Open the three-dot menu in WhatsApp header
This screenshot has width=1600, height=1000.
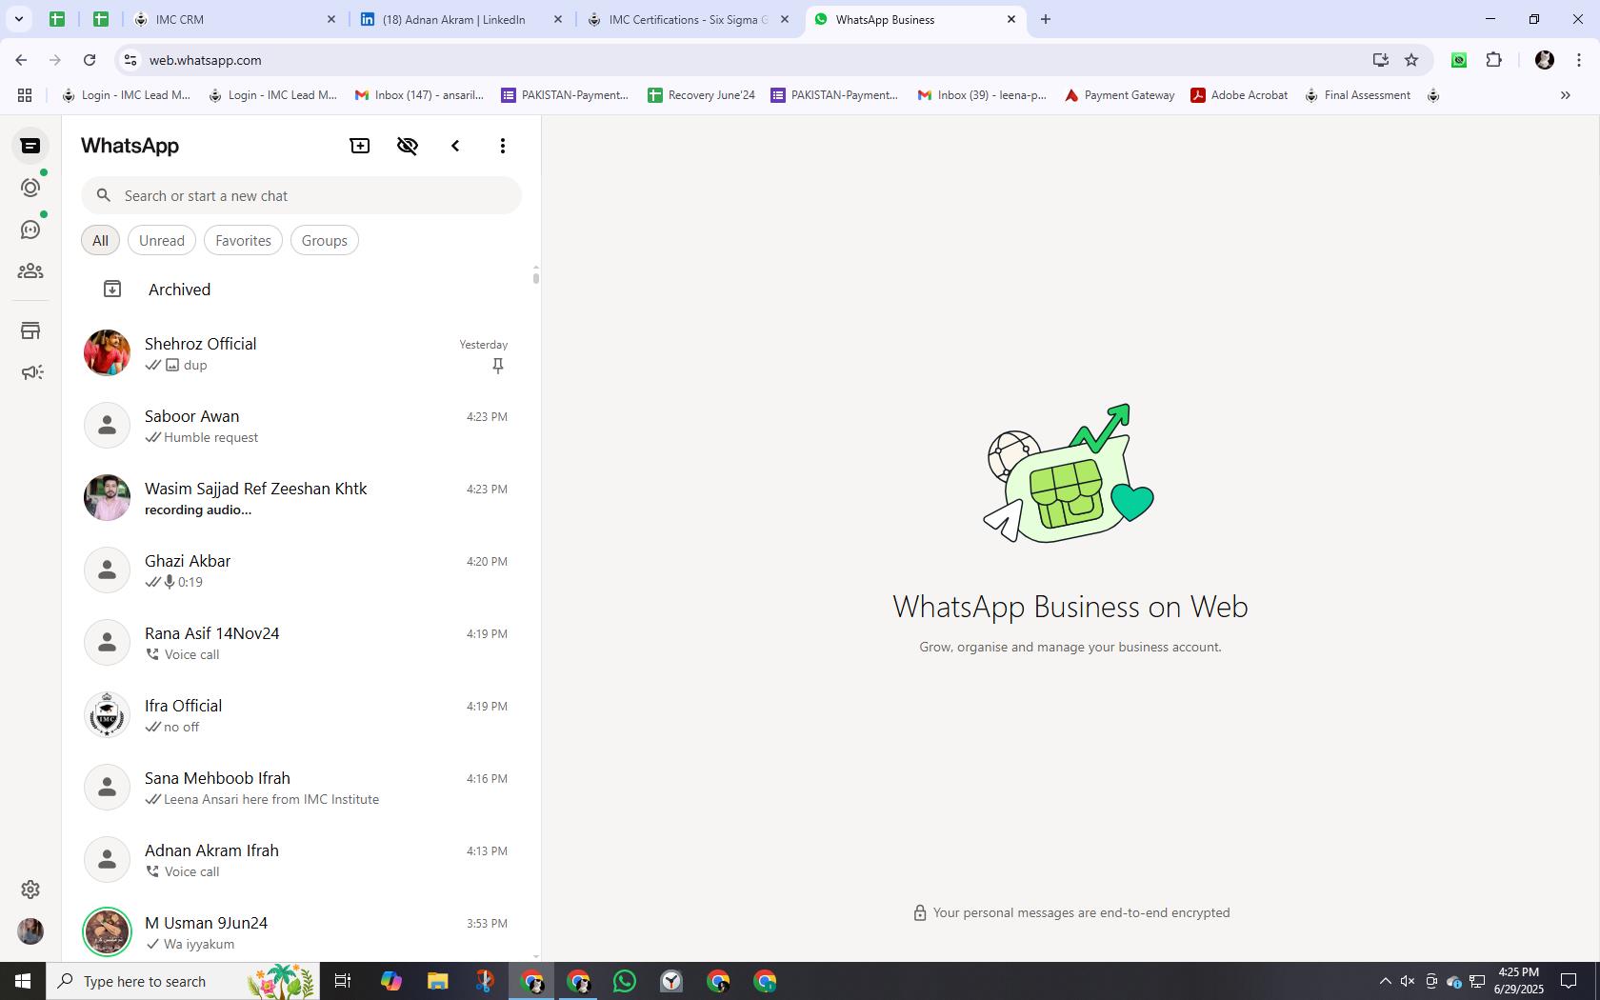[503, 146]
